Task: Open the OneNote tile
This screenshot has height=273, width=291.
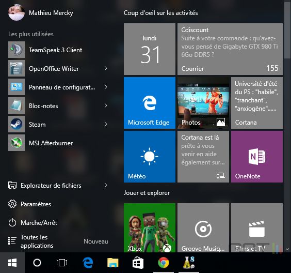Action: point(257,157)
